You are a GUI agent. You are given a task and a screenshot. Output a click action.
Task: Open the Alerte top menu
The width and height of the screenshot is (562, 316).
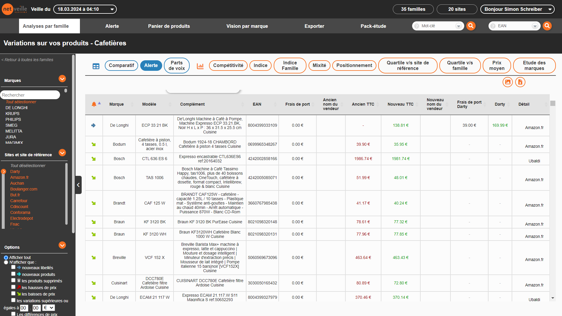pos(112,26)
